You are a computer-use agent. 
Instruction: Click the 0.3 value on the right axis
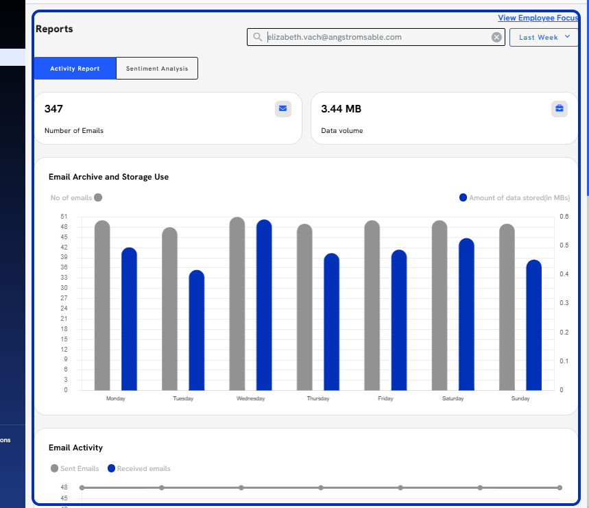[x=564, y=302]
